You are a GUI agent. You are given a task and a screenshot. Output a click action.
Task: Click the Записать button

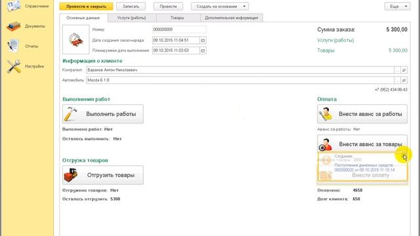[x=131, y=7]
